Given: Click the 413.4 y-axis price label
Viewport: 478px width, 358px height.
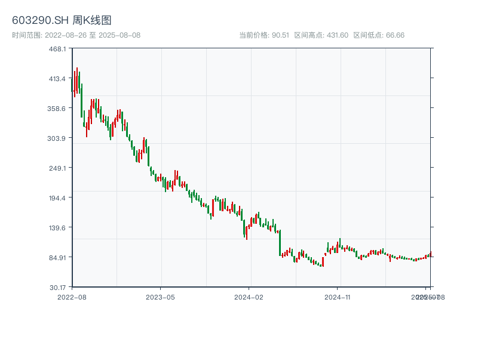Looking at the screenshot, I should pyautogui.click(x=57, y=79).
